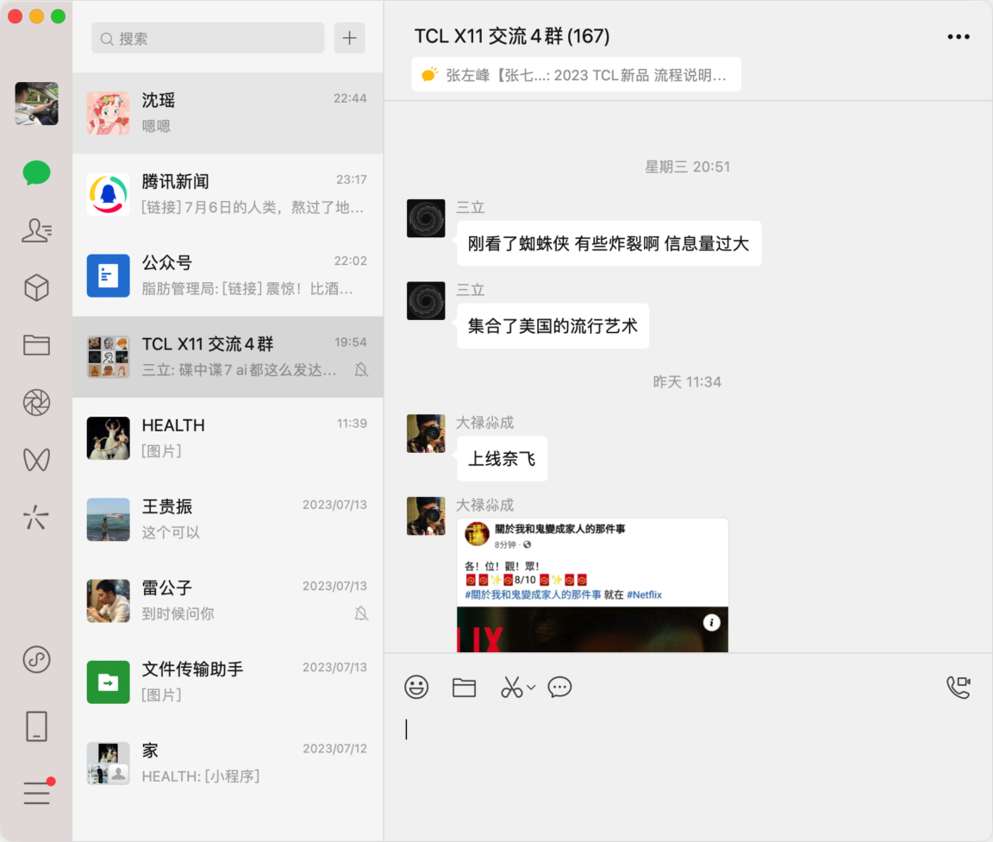Click the 上线奈飞 message bubble
This screenshot has height=842, width=993.
pyautogui.click(x=502, y=458)
